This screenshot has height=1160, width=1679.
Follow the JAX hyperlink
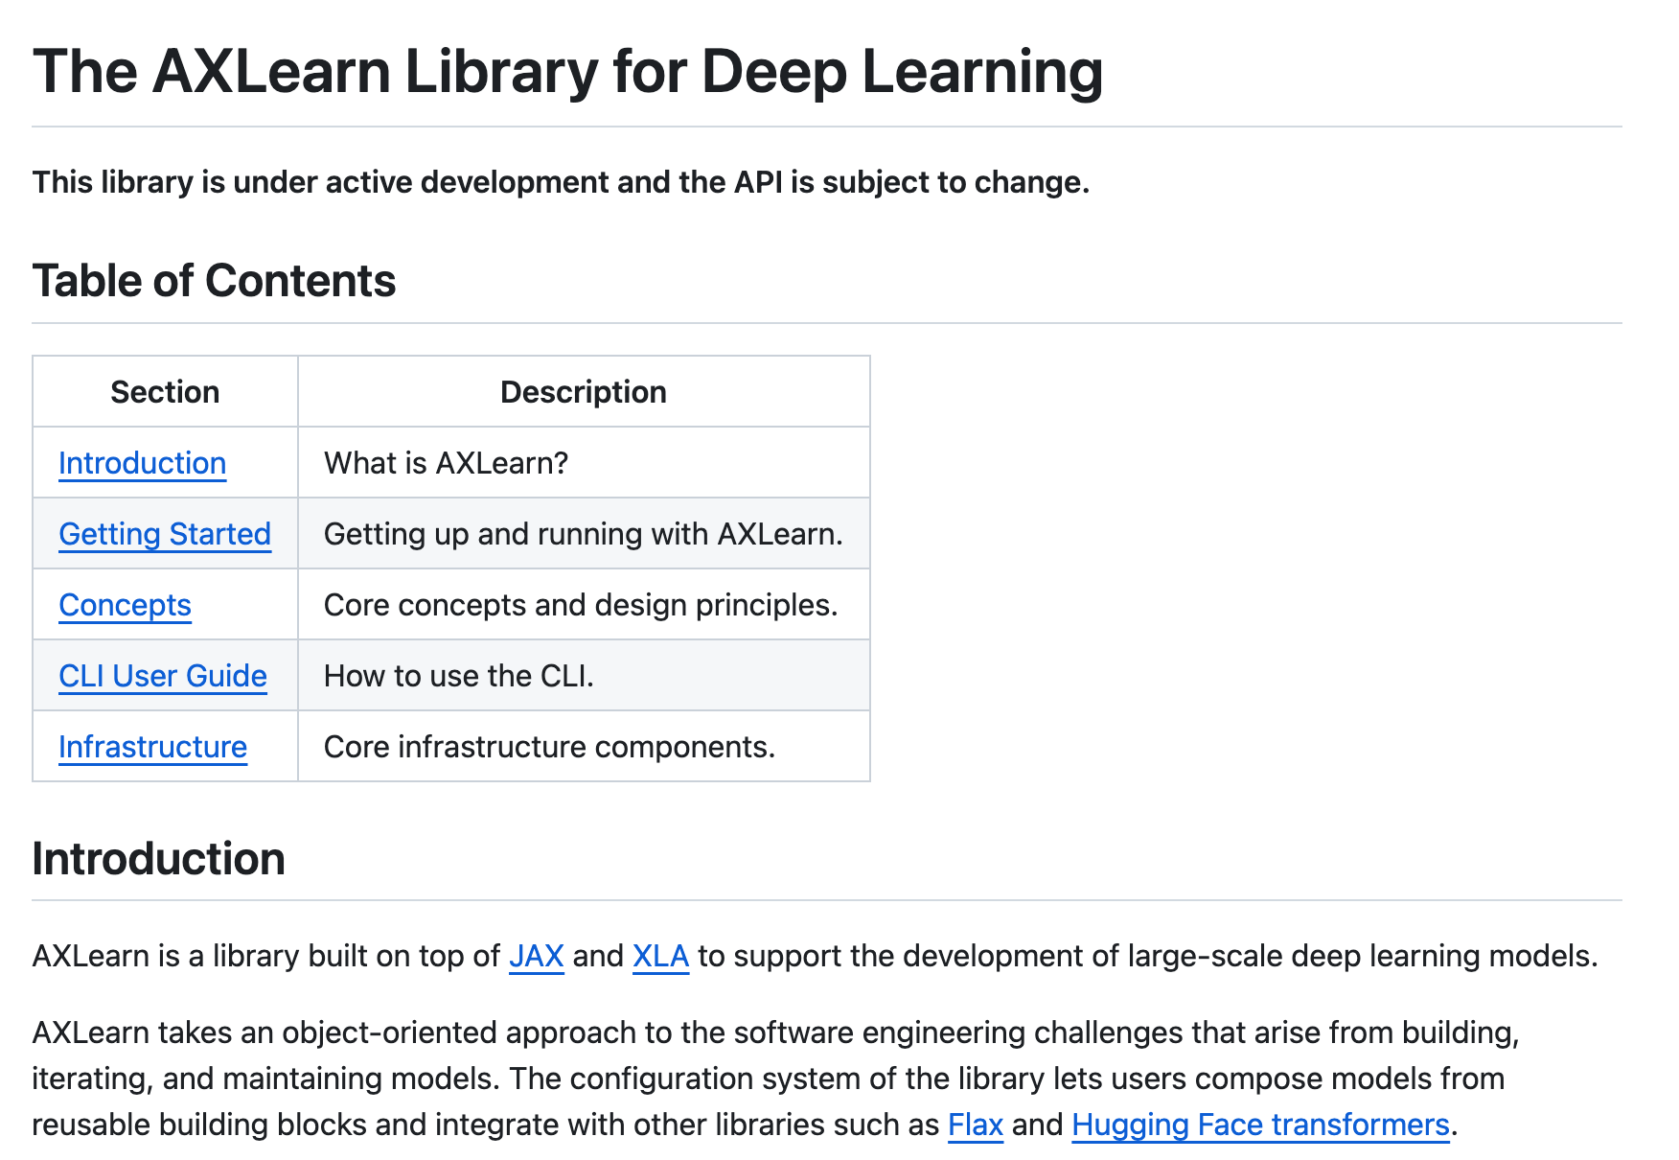point(537,956)
